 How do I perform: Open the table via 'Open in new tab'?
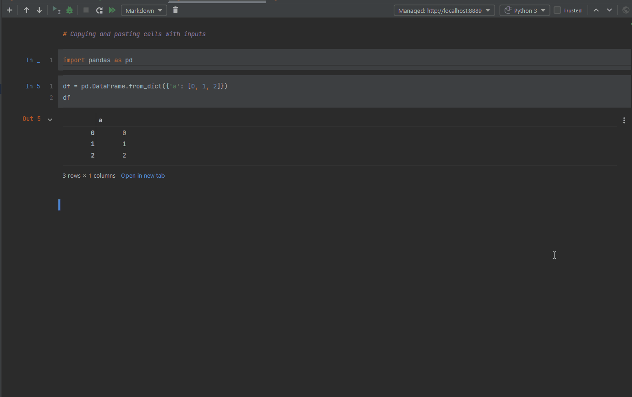143,176
